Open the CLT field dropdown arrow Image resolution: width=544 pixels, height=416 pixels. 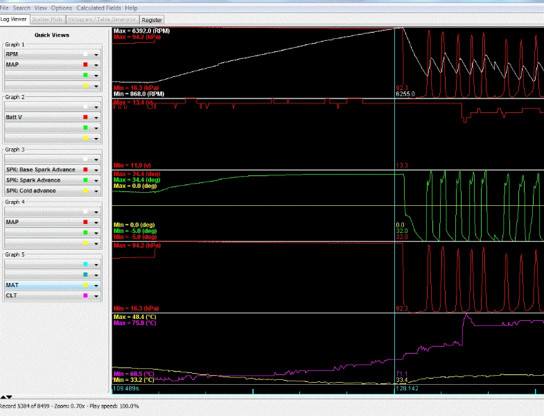click(96, 296)
